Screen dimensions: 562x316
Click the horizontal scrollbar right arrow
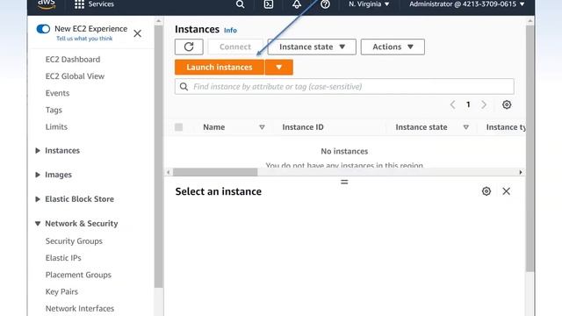pyautogui.click(x=521, y=172)
